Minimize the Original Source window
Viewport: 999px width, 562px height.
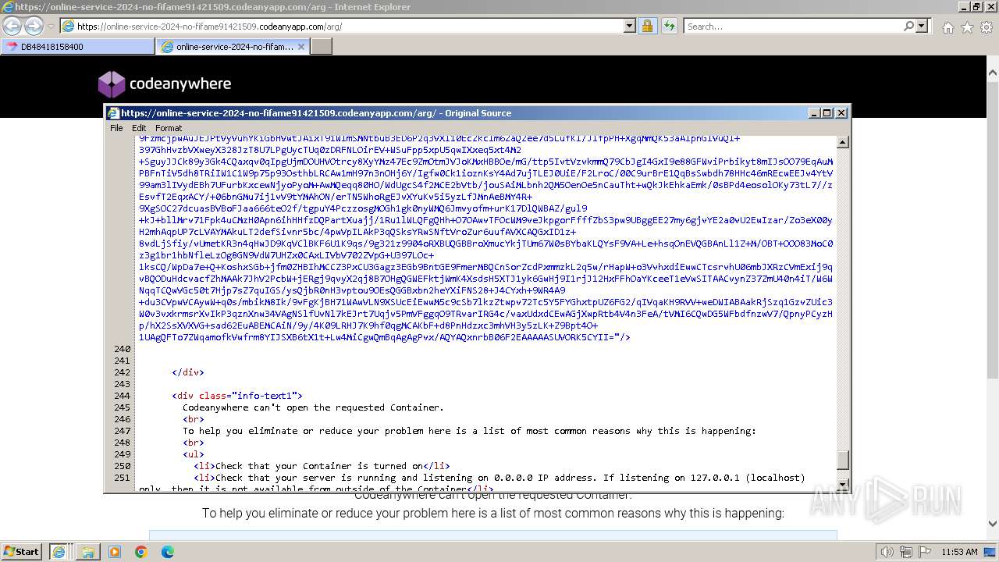click(814, 113)
